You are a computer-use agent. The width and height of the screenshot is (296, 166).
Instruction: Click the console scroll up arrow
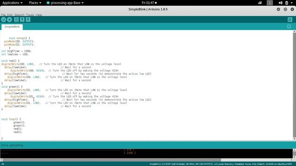(x=294, y=150)
